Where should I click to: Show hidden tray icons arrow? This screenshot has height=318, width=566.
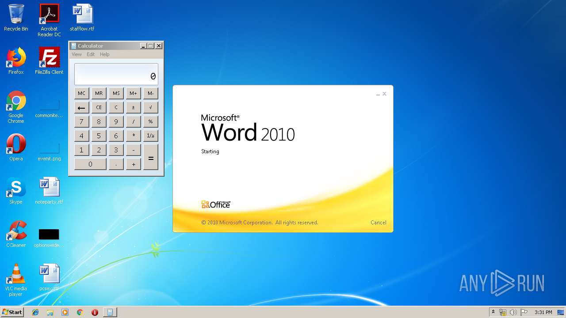pos(493,312)
